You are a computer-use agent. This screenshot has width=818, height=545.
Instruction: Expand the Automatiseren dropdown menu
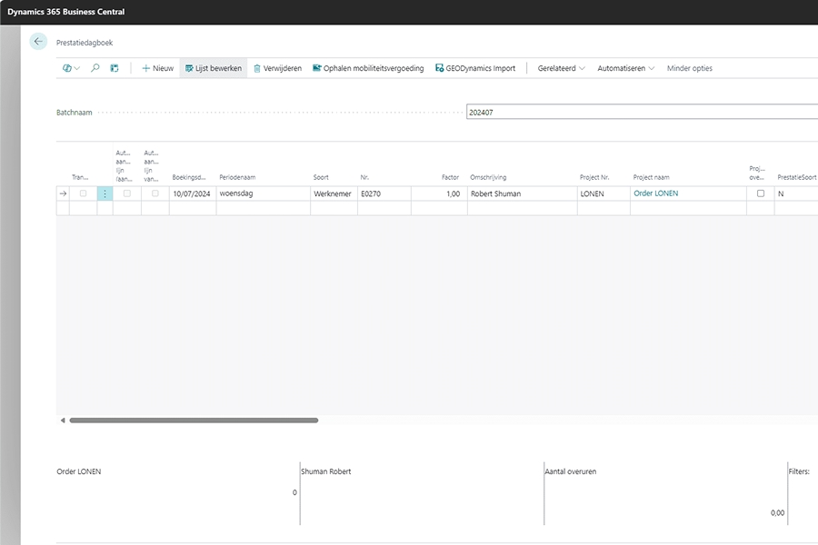pyautogui.click(x=625, y=68)
